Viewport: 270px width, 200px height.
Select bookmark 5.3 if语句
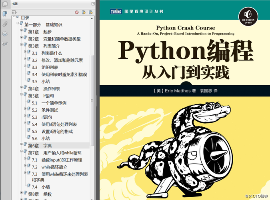point(42,117)
